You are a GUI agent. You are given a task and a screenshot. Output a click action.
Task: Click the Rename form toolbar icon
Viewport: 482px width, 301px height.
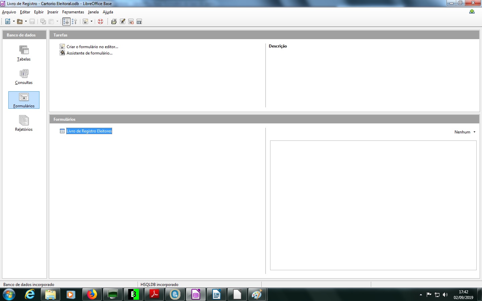point(139,22)
